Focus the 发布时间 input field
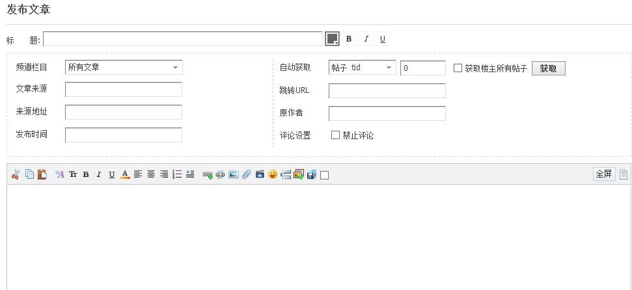The height and width of the screenshot is (290, 632). (x=124, y=135)
